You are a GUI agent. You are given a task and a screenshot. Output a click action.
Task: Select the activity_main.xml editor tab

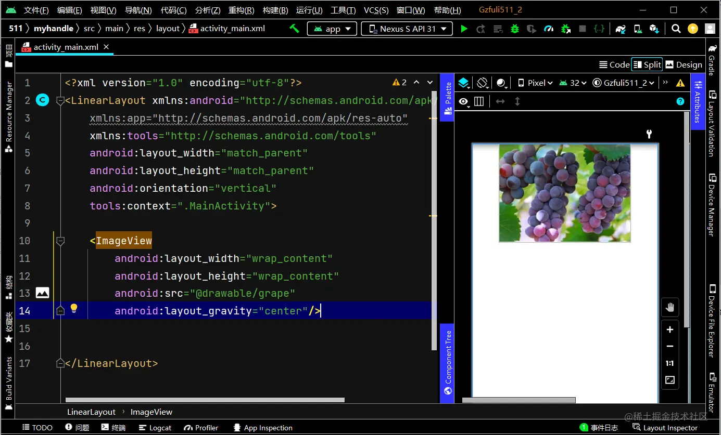click(65, 47)
